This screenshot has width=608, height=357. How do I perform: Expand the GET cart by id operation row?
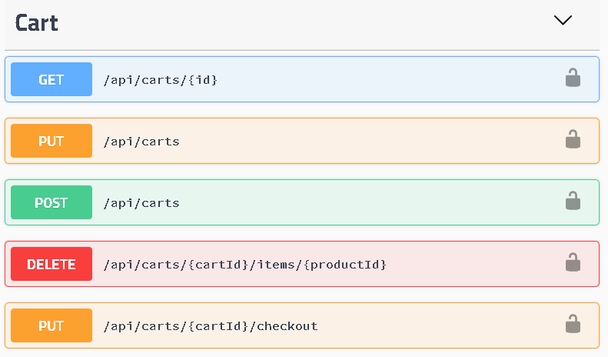(384, 79)
